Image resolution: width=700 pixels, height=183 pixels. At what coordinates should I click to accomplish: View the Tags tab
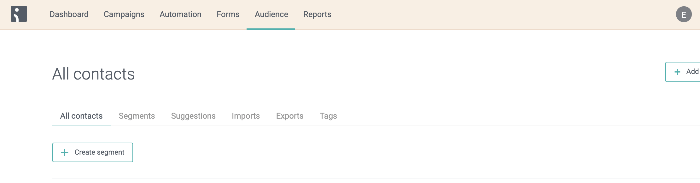(328, 116)
